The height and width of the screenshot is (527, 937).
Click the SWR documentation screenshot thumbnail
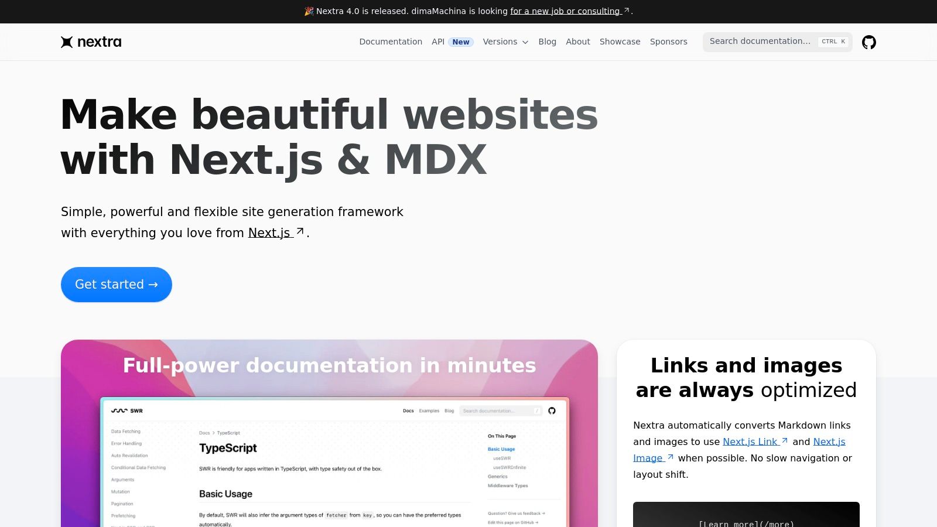coord(334,463)
